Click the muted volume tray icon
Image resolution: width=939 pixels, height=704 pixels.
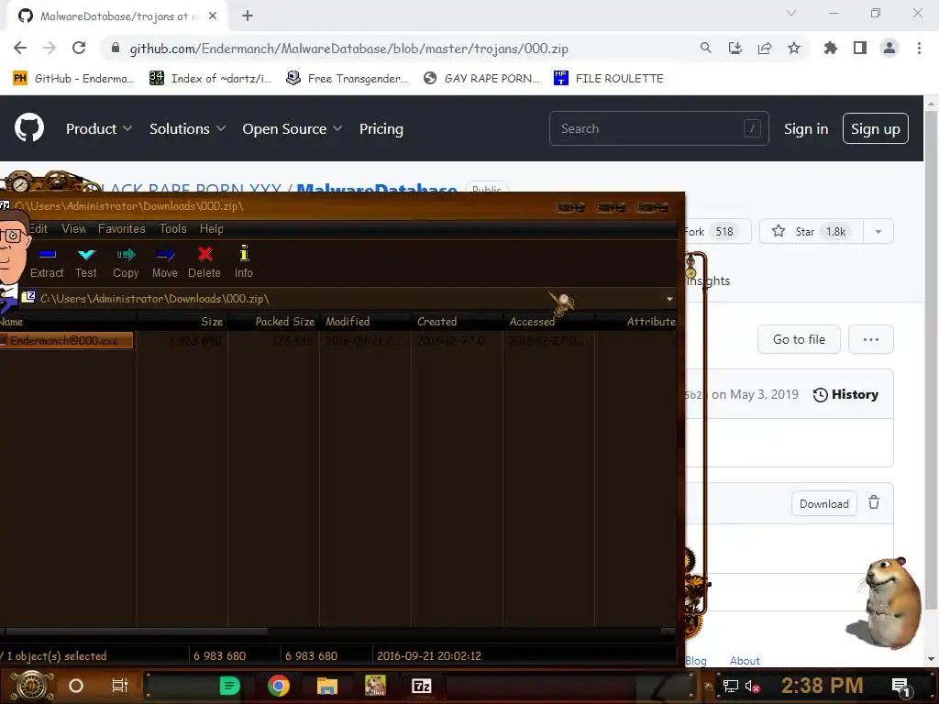coord(753,686)
